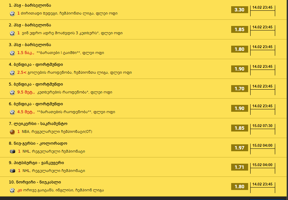Click the soccer ball icon in row 1
The height and width of the screenshot is (200, 288).
coord(12,13)
